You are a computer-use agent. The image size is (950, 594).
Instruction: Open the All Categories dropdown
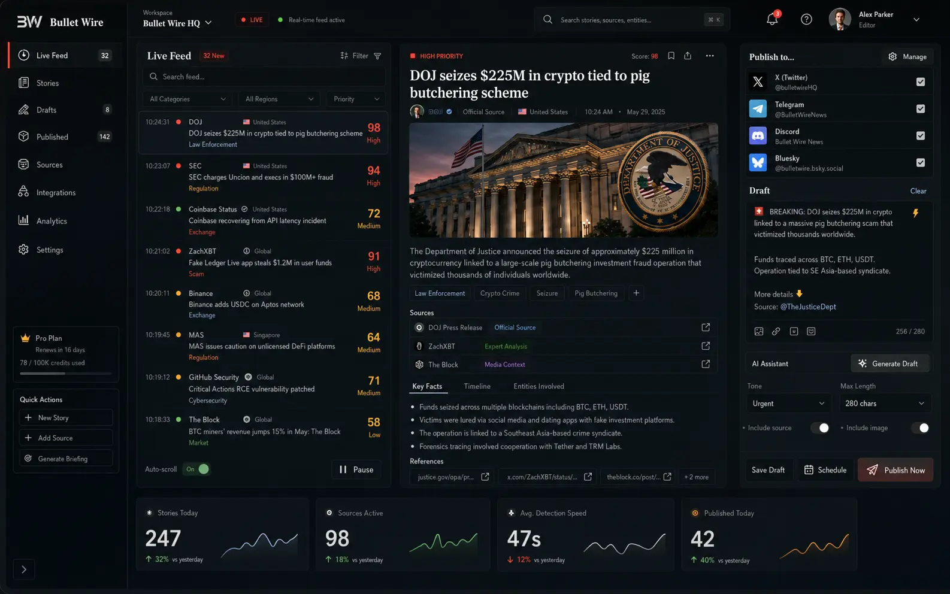(x=187, y=99)
